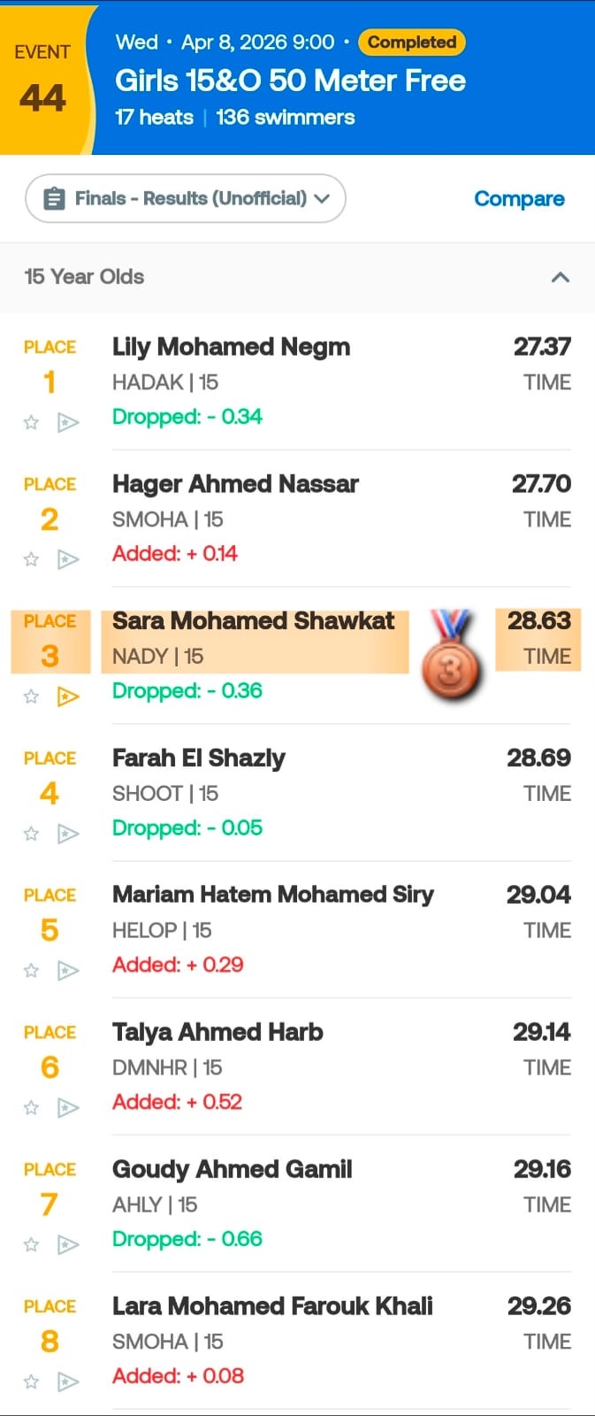Open Lily Mohamed Negm swimmer details
This screenshot has height=1416, width=595.
pos(231,347)
